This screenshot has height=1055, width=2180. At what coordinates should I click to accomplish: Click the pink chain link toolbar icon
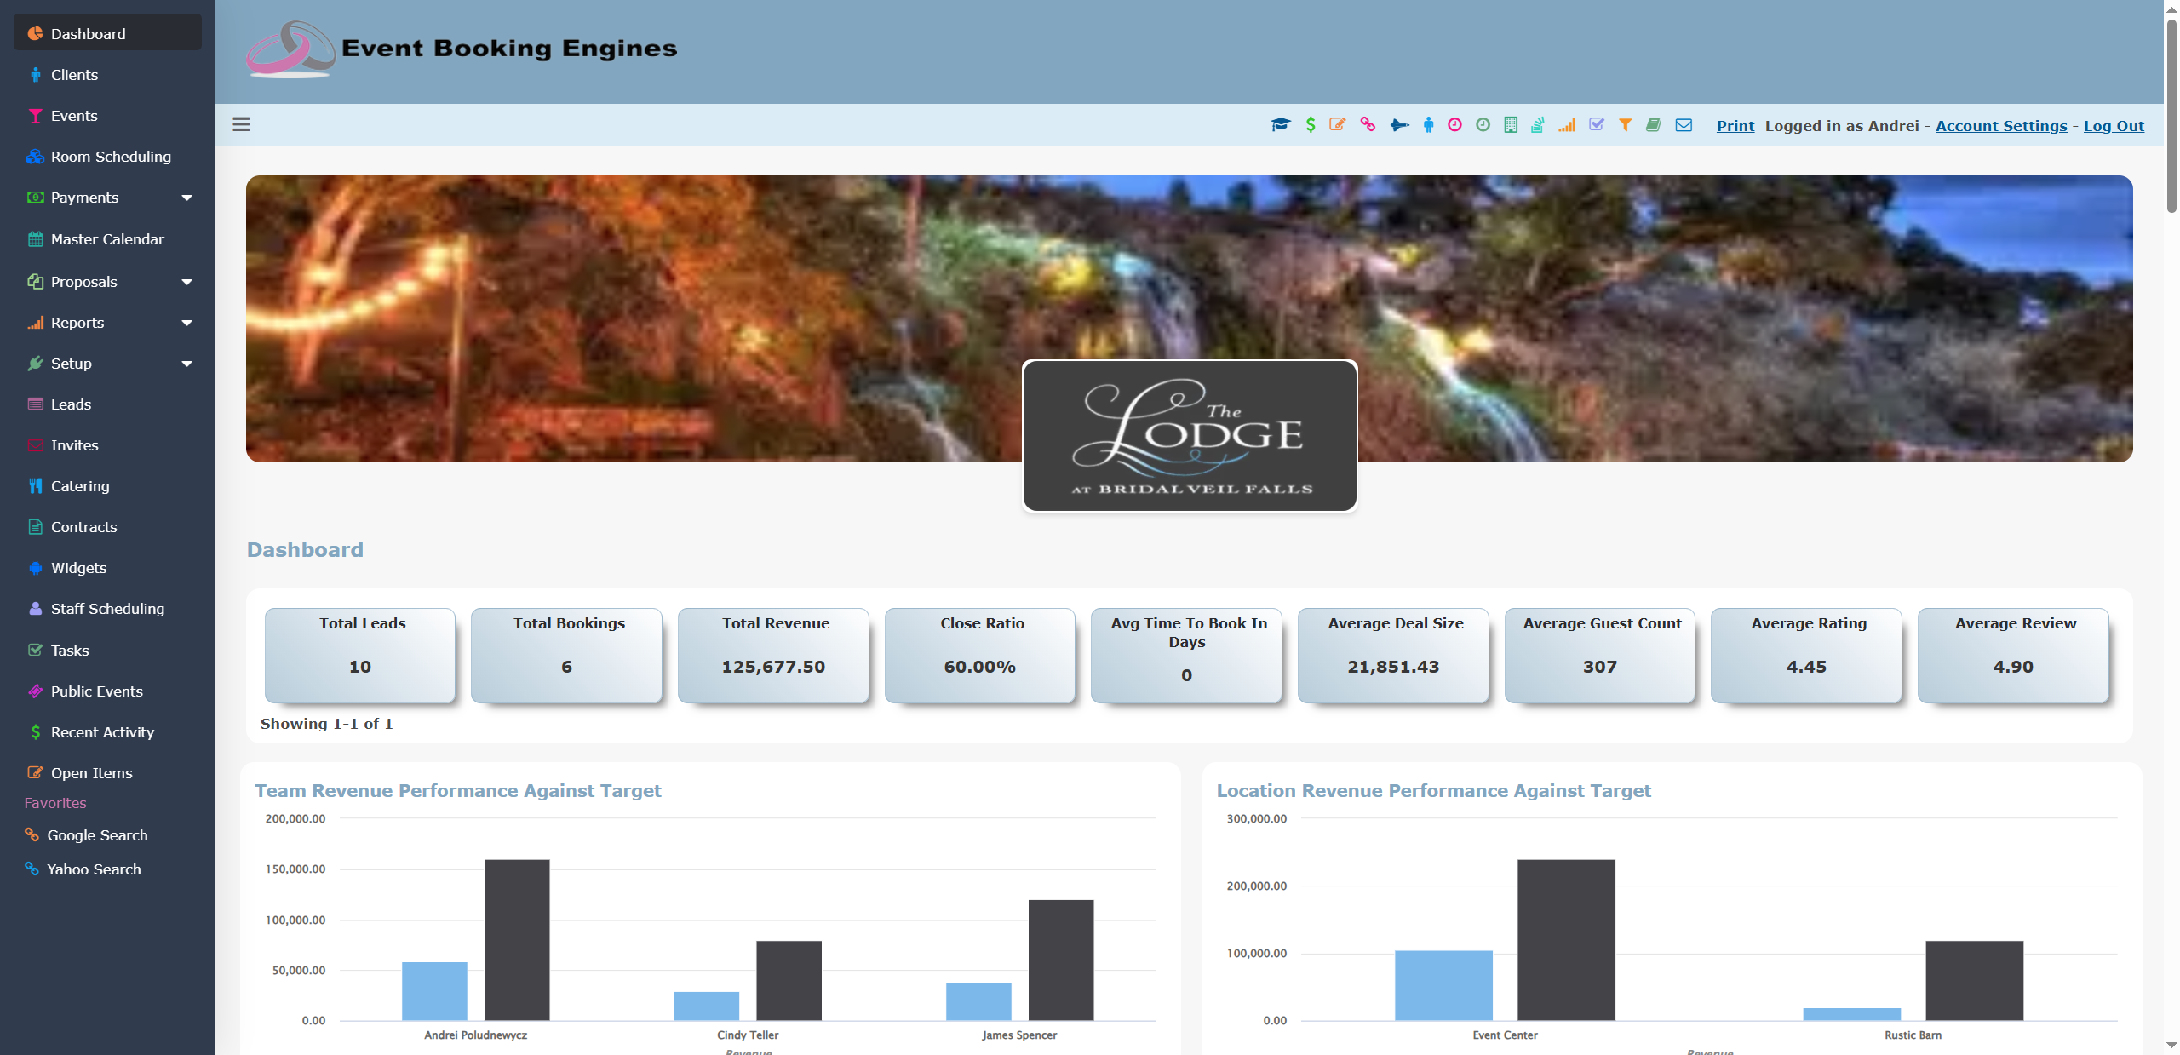tap(1368, 124)
